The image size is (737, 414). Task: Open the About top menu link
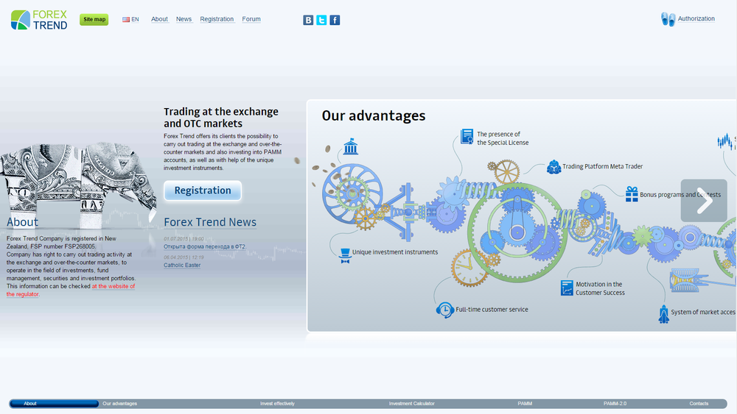pyautogui.click(x=159, y=19)
